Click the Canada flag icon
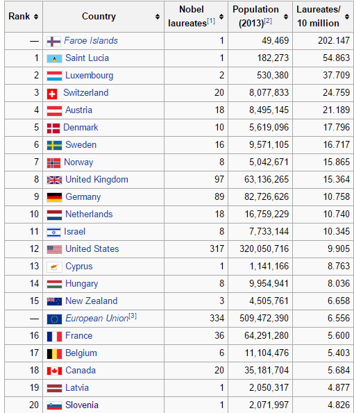This screenshot has height=413, width=354. click(x=54, y=371)
